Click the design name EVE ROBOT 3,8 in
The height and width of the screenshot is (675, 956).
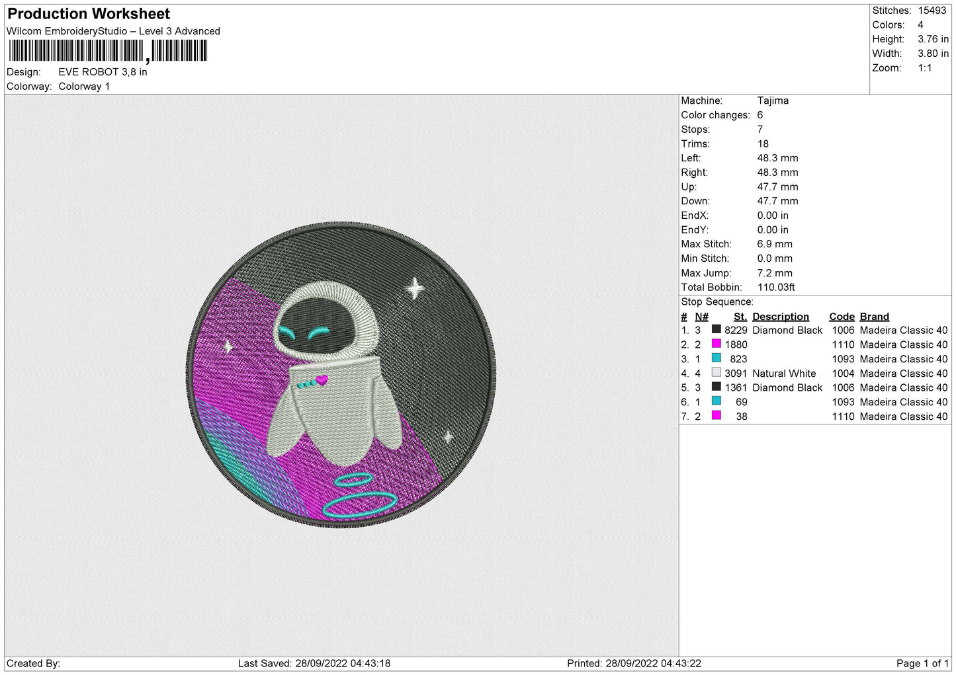click(x=103, y=72)
